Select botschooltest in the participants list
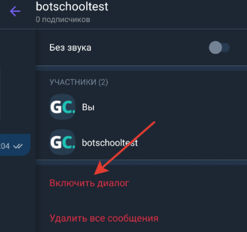This screenshot has width=247, height=232. click(110, 143)
